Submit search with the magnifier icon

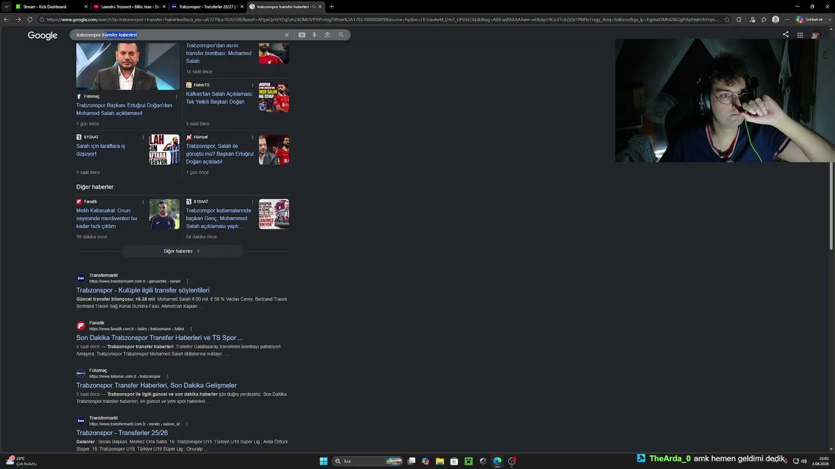341,35
